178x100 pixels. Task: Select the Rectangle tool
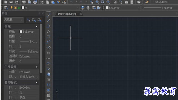point(48,37)
